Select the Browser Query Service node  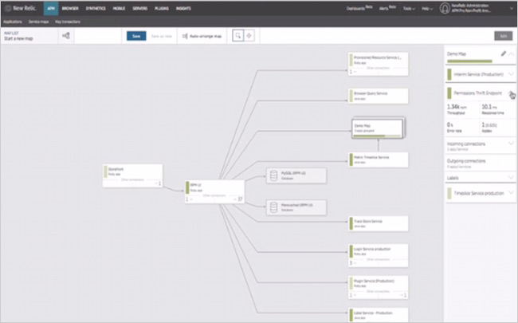tap(379, 96)
